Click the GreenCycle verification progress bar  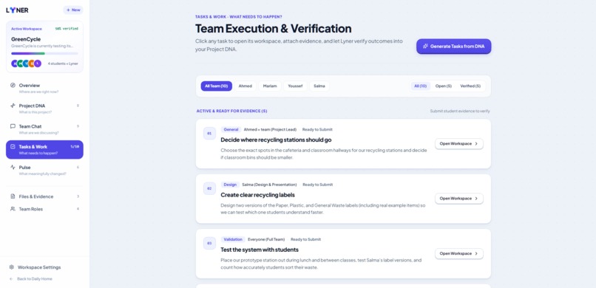click(44, 53)
